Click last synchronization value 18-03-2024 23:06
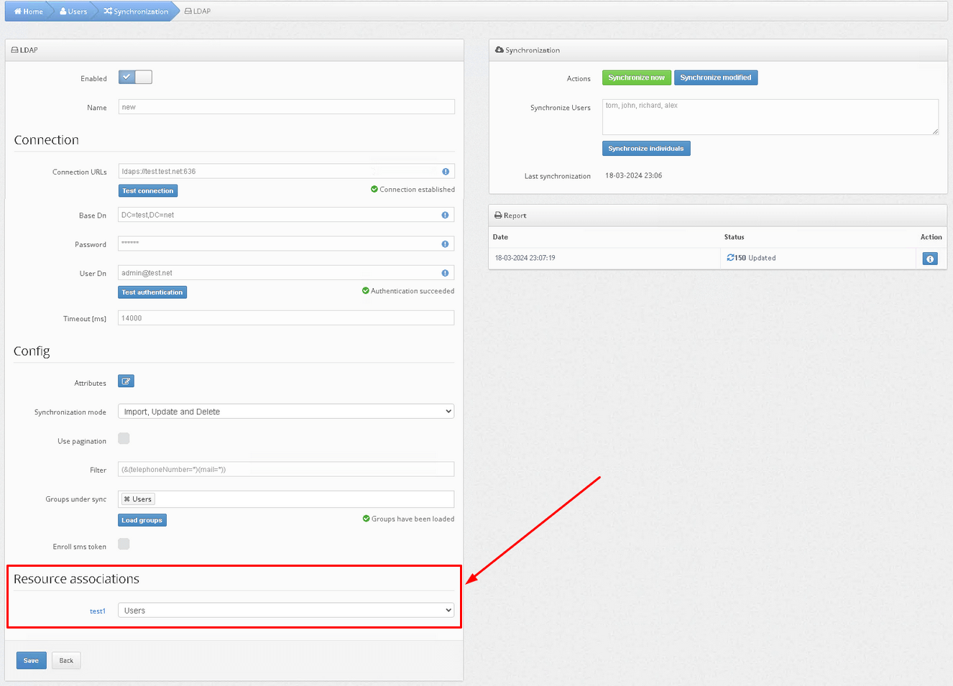The image size is (953, 686). pyautogui.click(x=633, y=175)
